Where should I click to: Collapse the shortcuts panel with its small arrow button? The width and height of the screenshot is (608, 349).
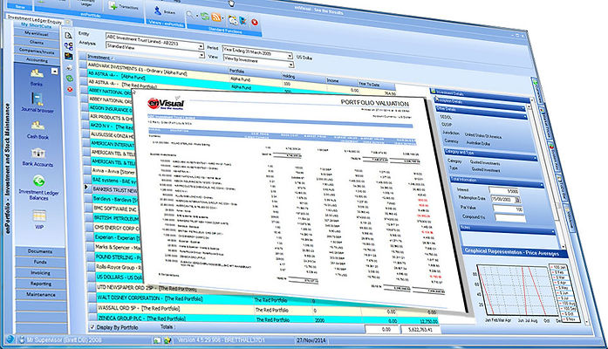click(x=55, y=71)
